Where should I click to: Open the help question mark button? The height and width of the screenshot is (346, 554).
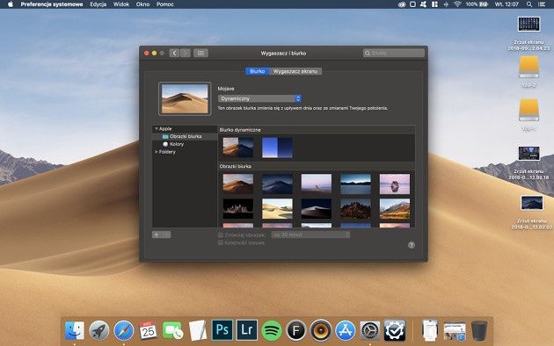click(x=412, y=245)
